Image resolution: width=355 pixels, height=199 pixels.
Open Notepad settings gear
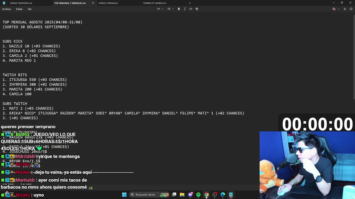tap(351, 9)
